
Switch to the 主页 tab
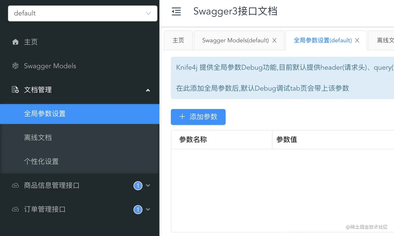(178, 40)
